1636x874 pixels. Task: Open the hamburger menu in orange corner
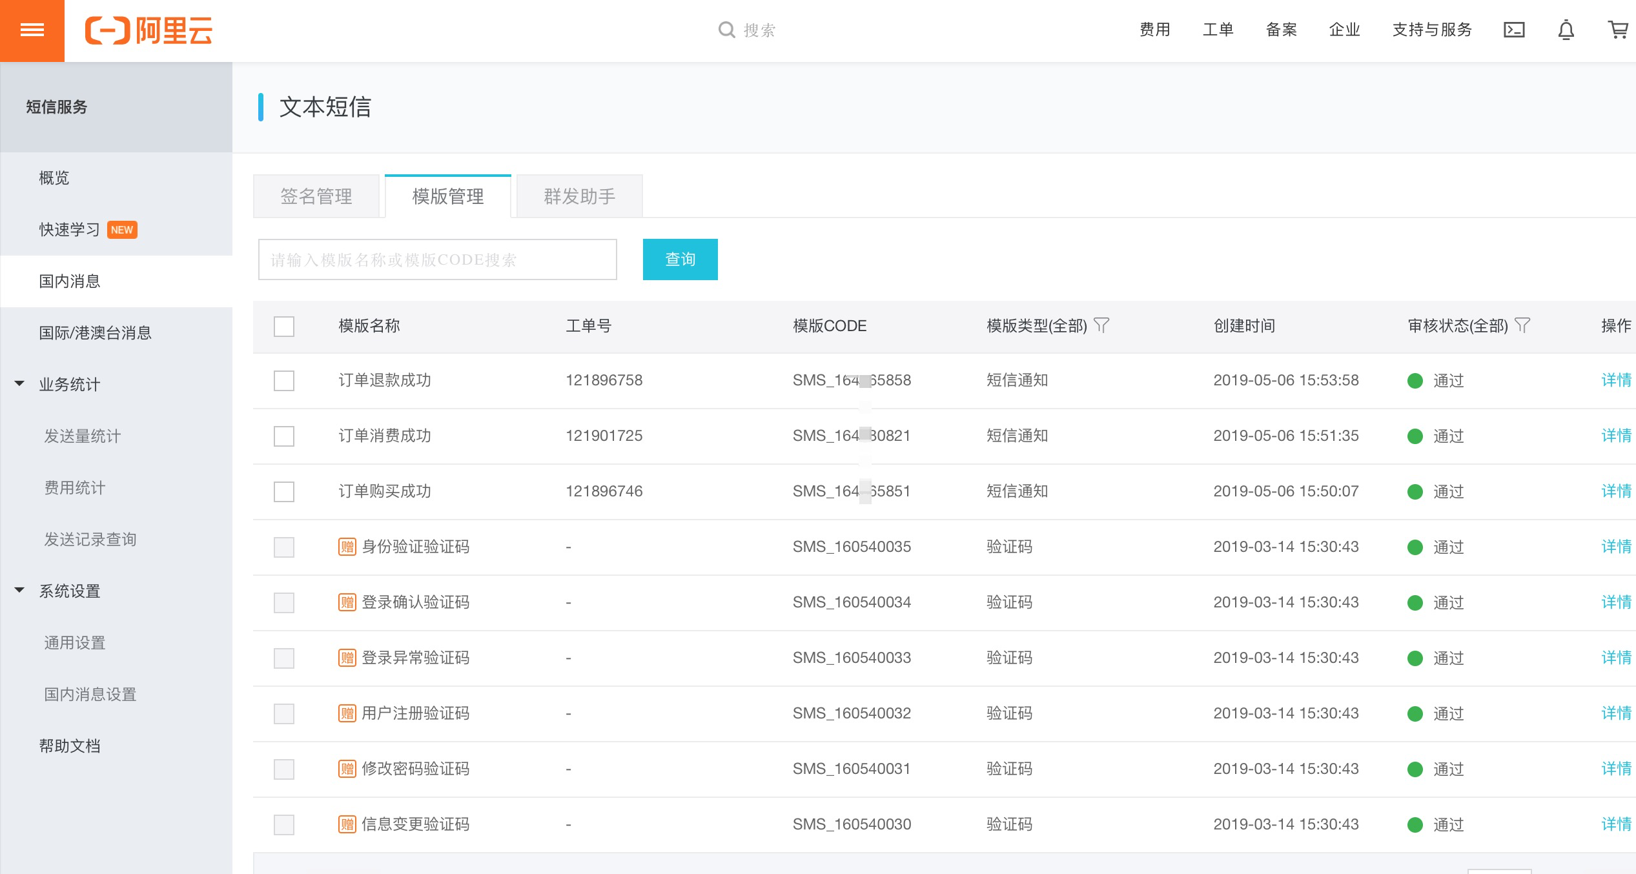click(x=32, y=30)
